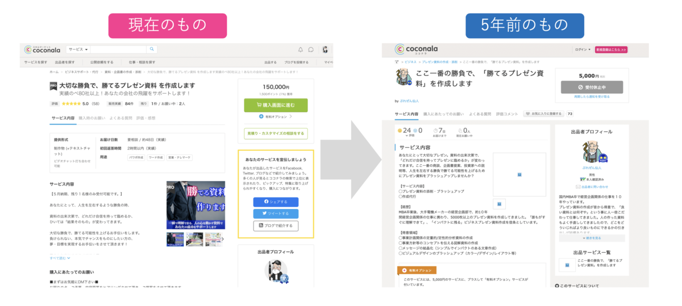
Task: Switch to the 評価・感想 tab
Action: pos(145,118)
